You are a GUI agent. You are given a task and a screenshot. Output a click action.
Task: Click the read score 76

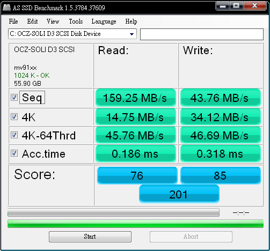tap(137, 175)
